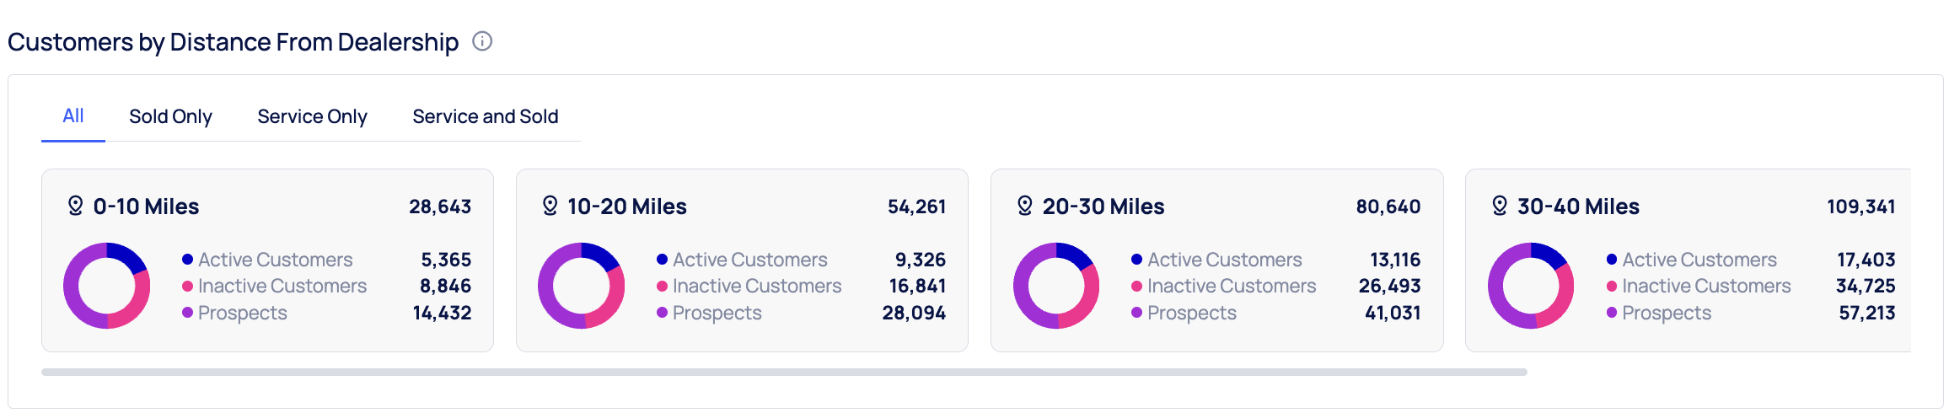Click the info icon beside the section title

pos(482,41)
